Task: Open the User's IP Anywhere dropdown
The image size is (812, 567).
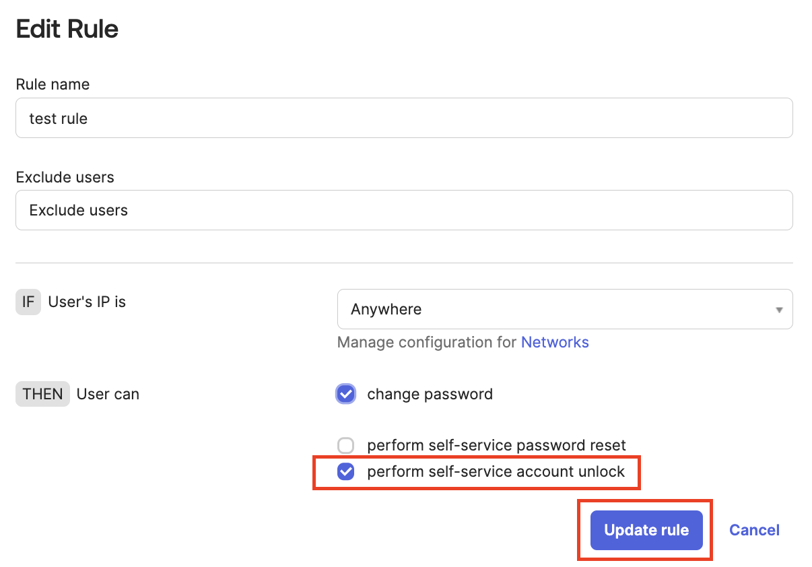Action: (564, 309)
